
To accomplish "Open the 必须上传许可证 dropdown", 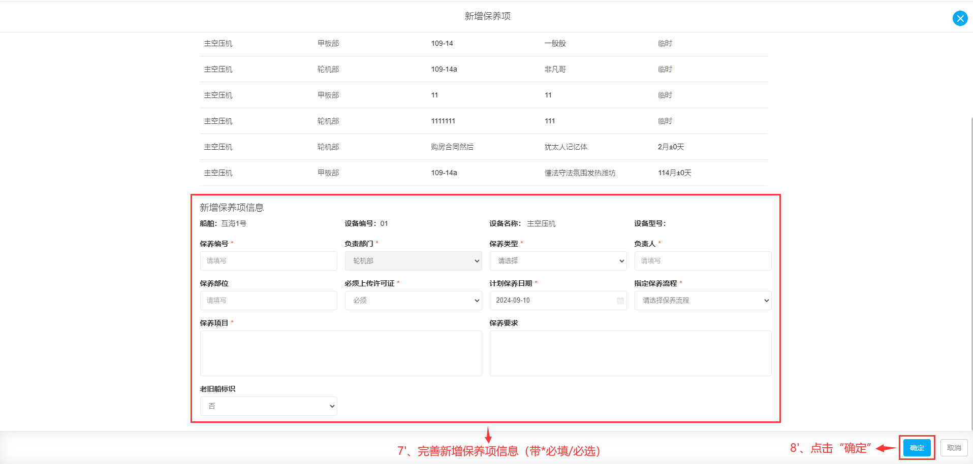I will click(413, 301).
